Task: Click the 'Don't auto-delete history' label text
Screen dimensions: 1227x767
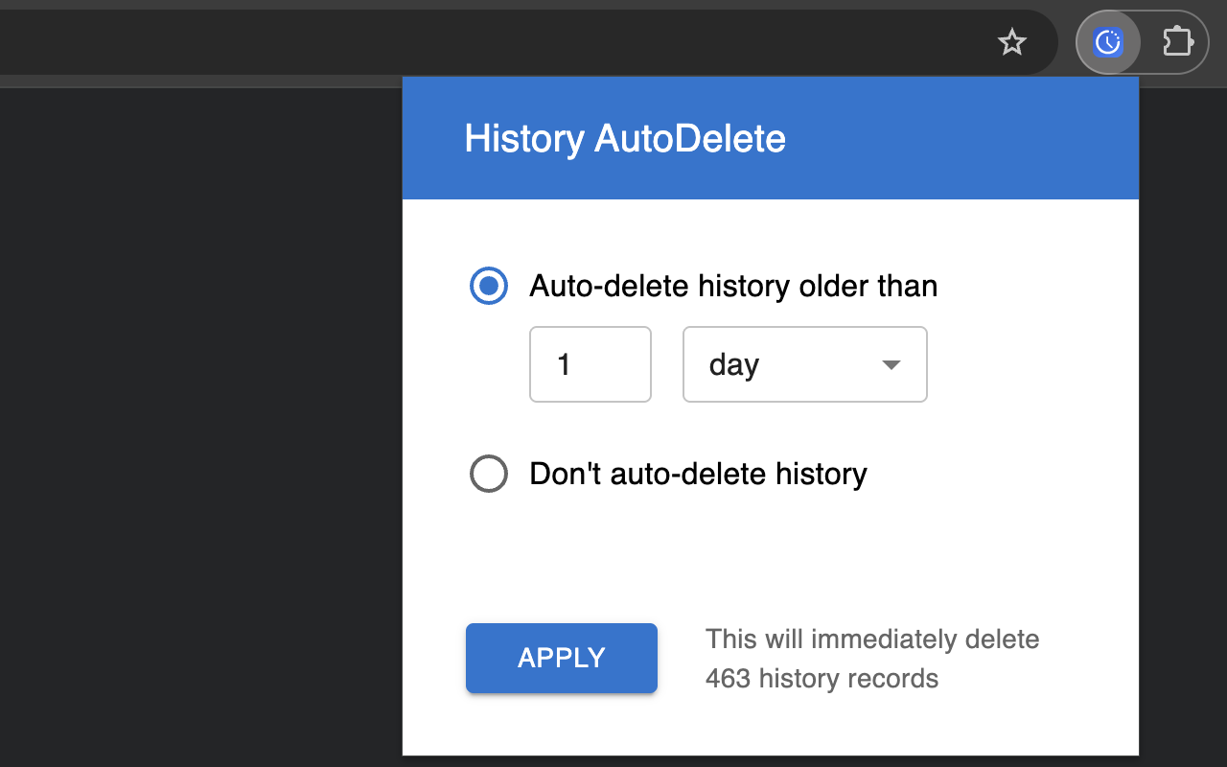Action: [698, 474]
